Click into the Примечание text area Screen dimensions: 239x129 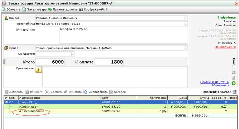tap(115, 77)
